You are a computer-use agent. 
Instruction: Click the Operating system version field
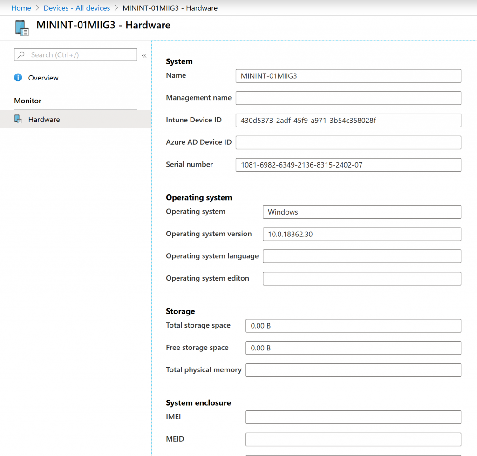click(361, 234)
